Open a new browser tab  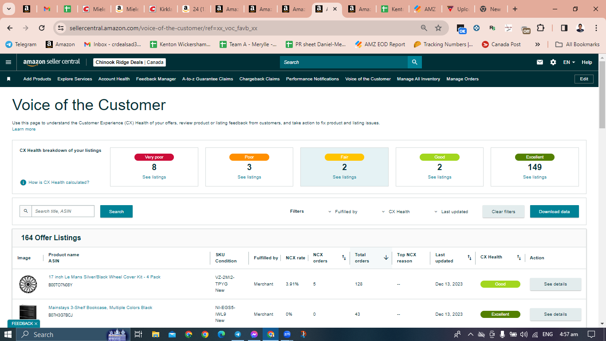515,9
